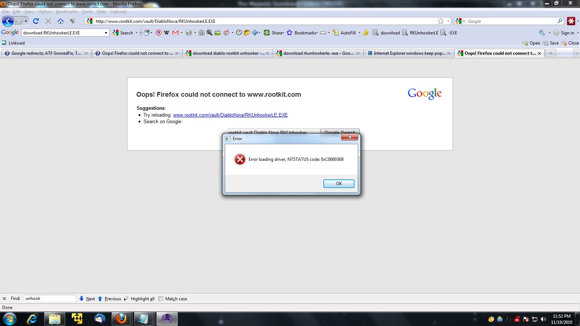Click Linkwad Open button
This screenshot has width=580, height=326.
coord(531,43)
